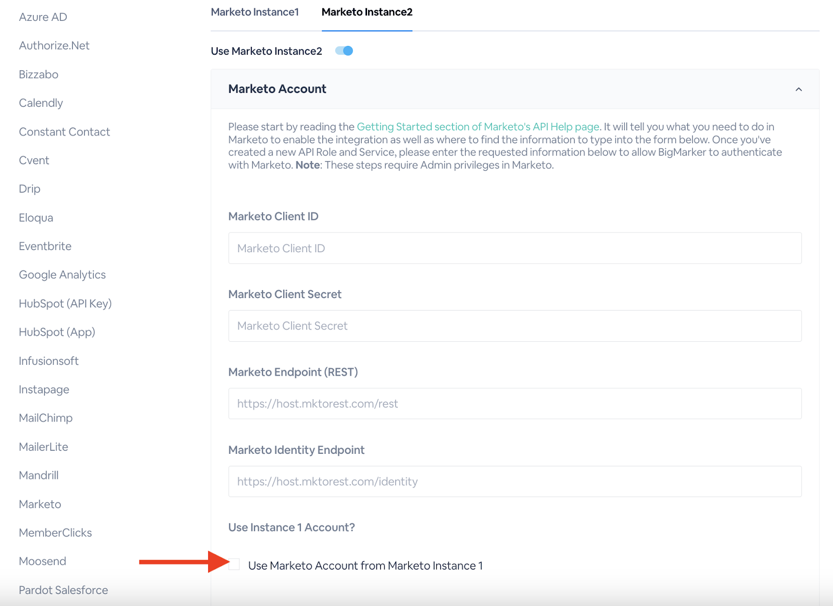Click the Marketo Endpoint (REST) field
Screen dimensions: 833x606
click(x=515, y=404)
